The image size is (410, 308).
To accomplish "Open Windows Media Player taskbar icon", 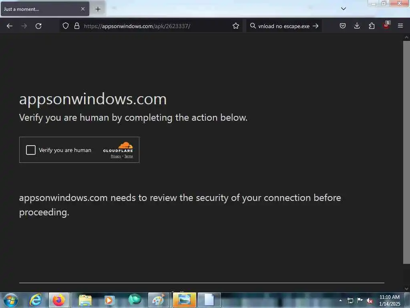I will pos(109,300).
